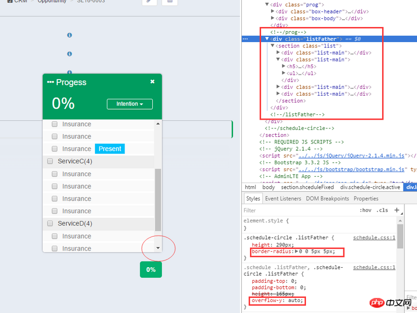Check the Insurance box directly above ServiceD(4)

(x=55, y=211)
